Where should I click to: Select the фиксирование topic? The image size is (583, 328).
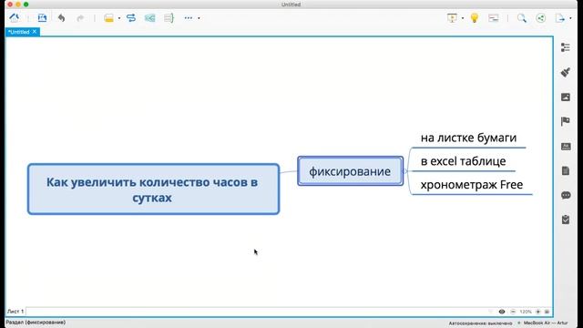(350, 171)
